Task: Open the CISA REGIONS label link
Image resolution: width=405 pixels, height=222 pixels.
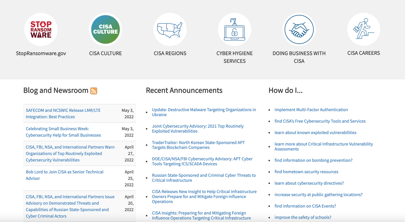Action: point(170,53)
